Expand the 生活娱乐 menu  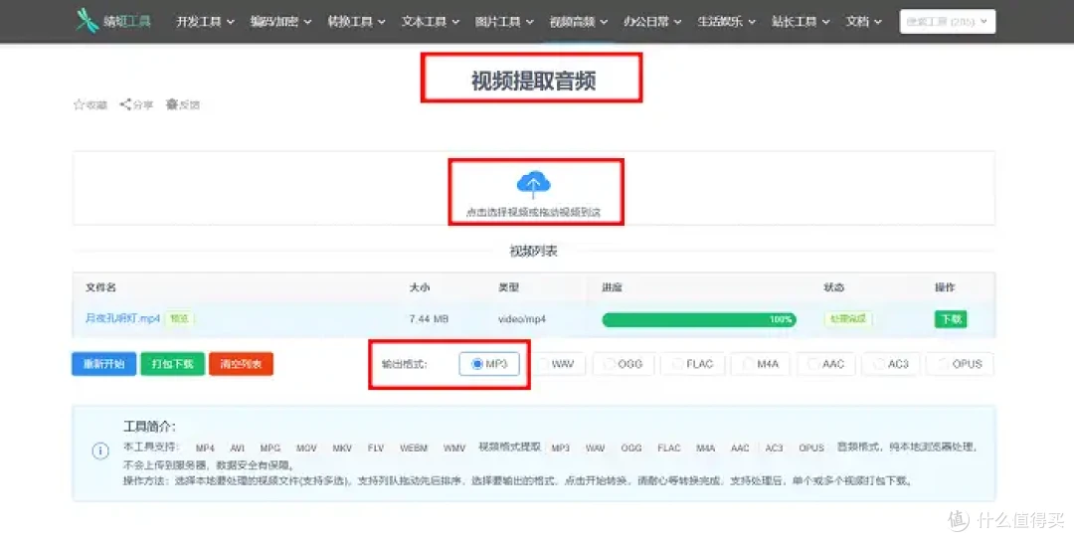pyautogui.click(x=726, y=21)
